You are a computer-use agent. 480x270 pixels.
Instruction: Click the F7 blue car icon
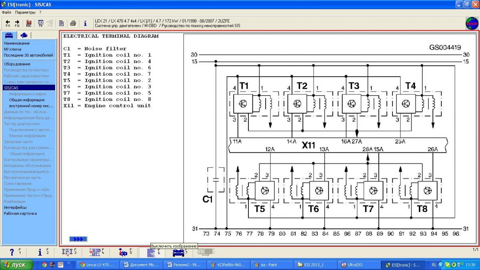point(178,252)
